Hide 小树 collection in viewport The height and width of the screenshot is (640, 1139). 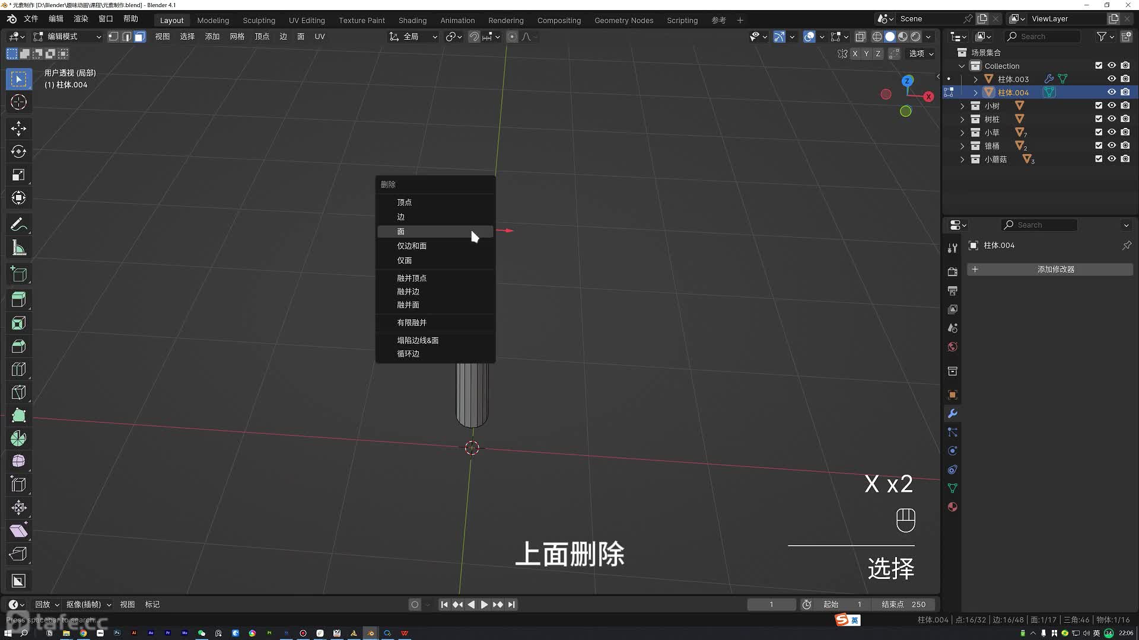tap(1112, 105)
